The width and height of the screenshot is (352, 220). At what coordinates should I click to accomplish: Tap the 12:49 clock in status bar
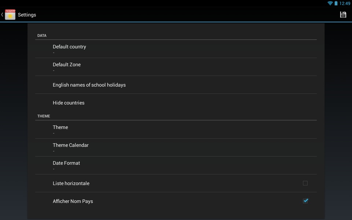click(345, 3)
